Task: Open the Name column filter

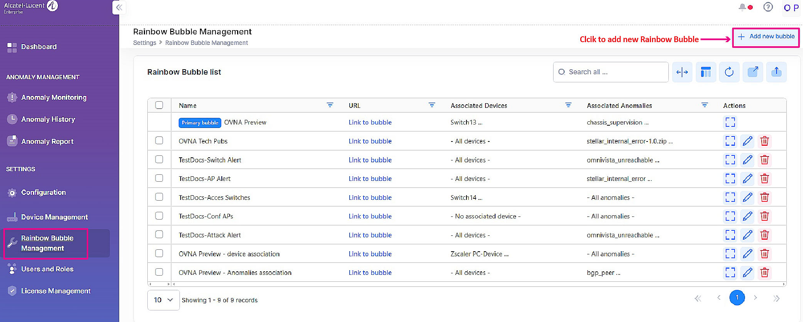Action: click(330, 105)
